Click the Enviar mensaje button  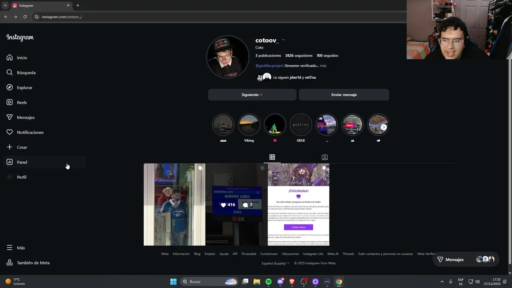[344, 95]
